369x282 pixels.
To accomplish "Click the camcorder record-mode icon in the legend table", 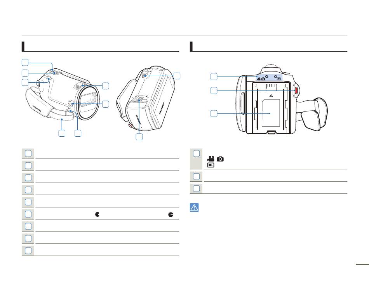I will point(211,158).
